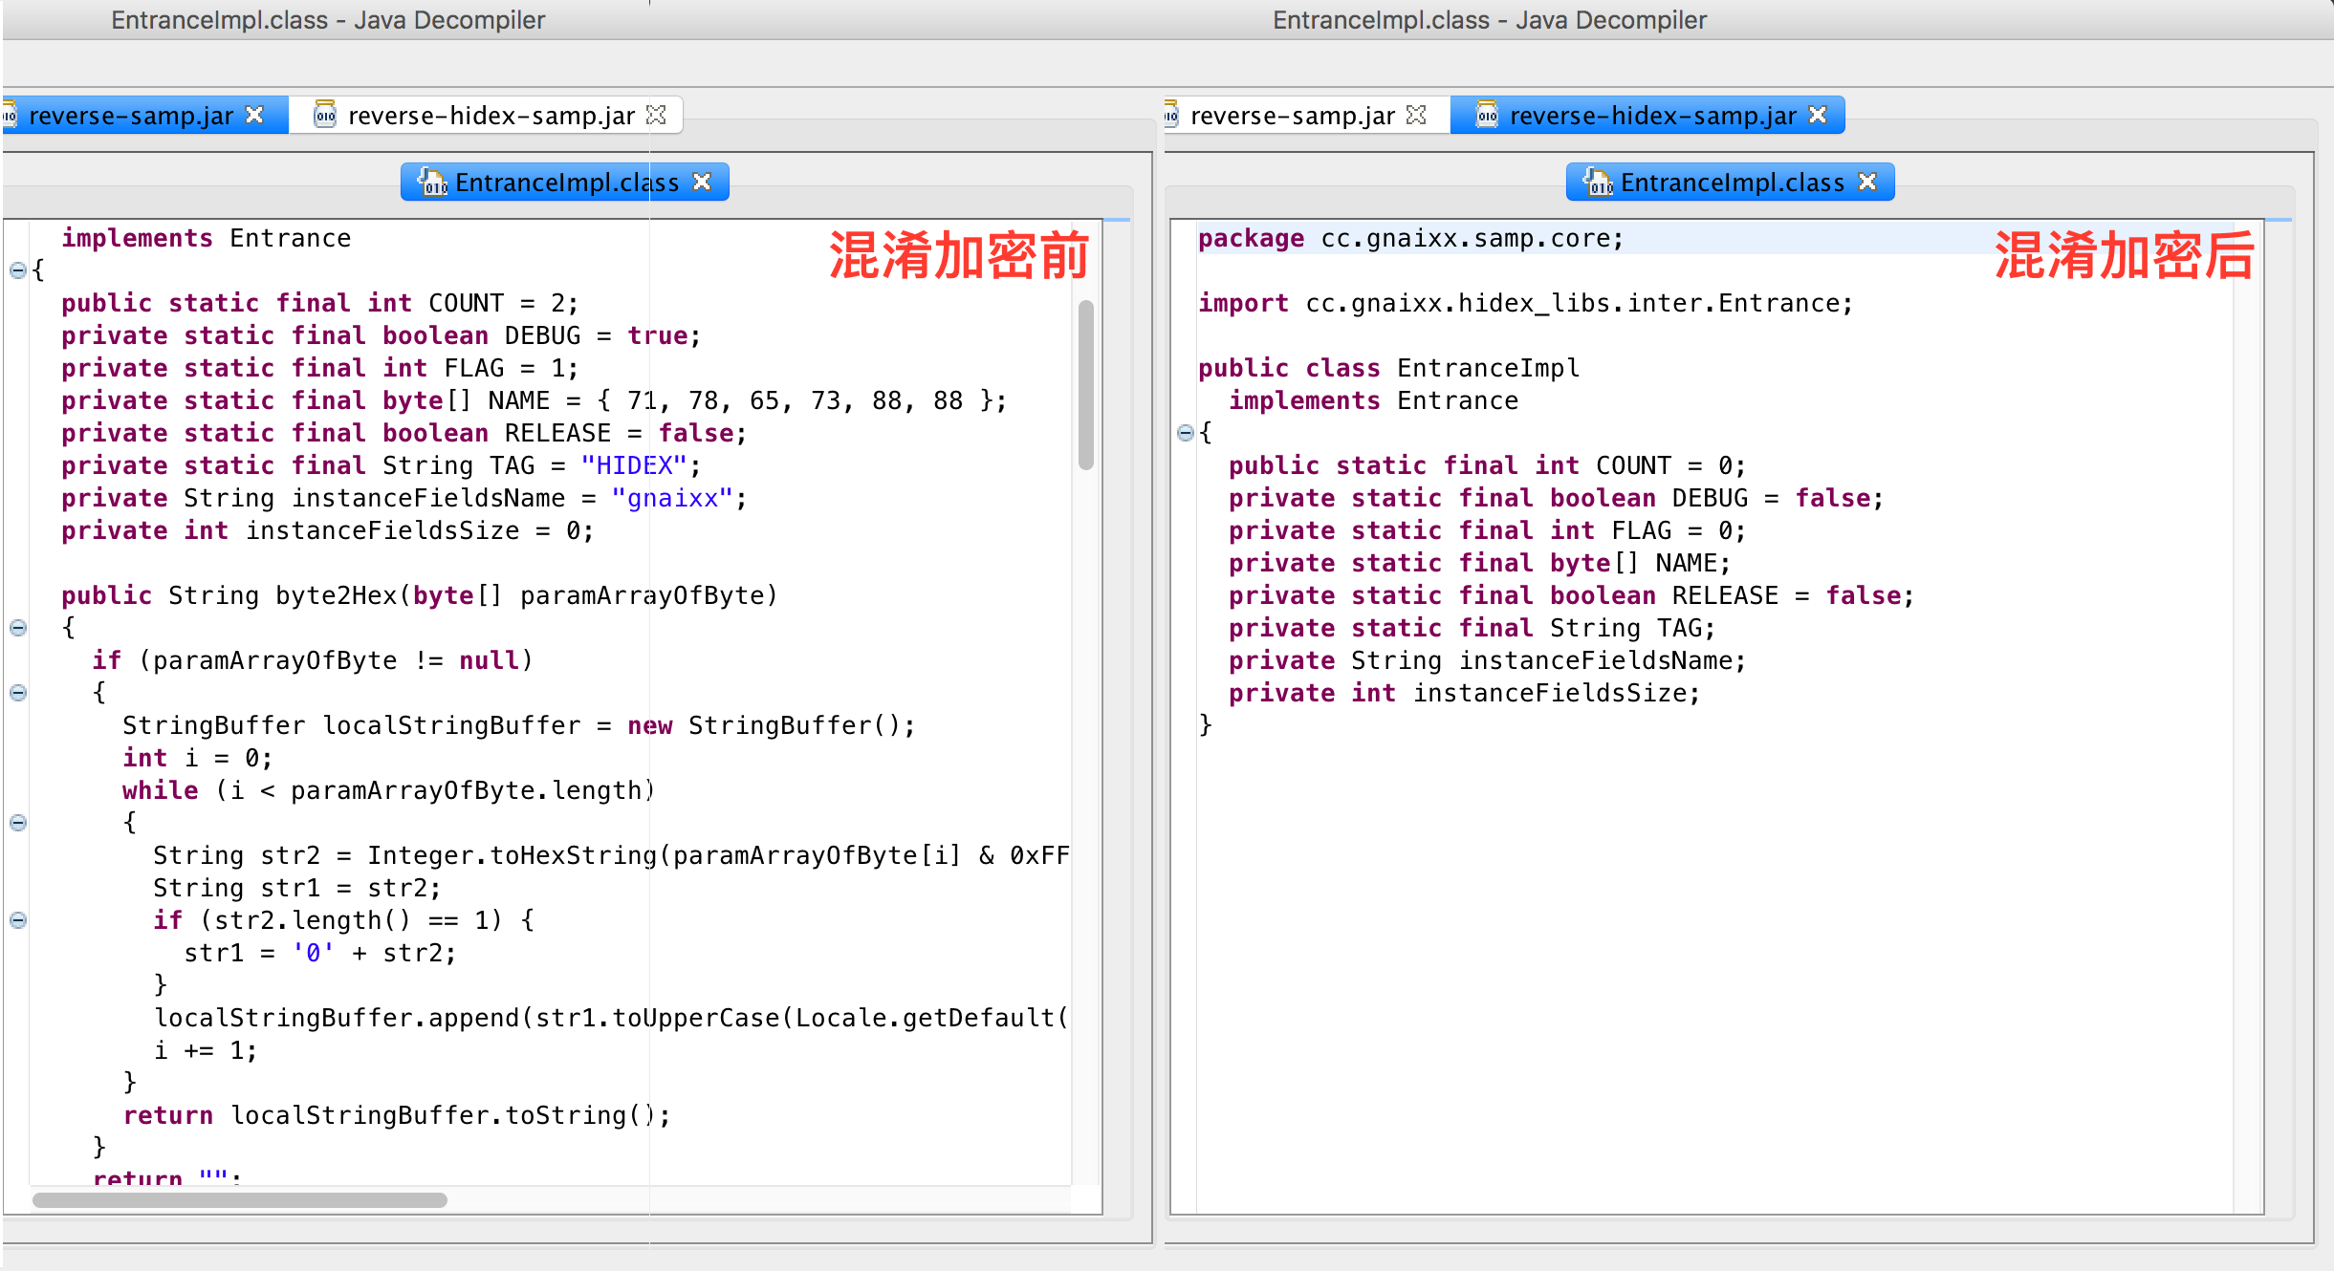The width and height of the screenshot is (2334, 1271).
Task: Collapse the while loop fold marker
Action: (17, 823)
